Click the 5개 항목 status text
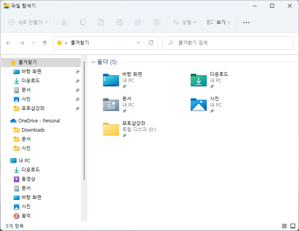 (15, 226)
